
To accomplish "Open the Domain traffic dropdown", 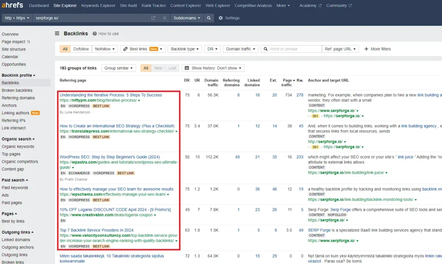I will pyautogui.click(x=240, y=49).
